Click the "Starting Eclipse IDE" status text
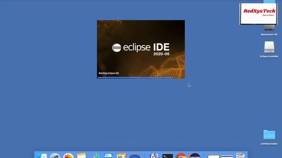282x158 pixels. tap(109, 73)
